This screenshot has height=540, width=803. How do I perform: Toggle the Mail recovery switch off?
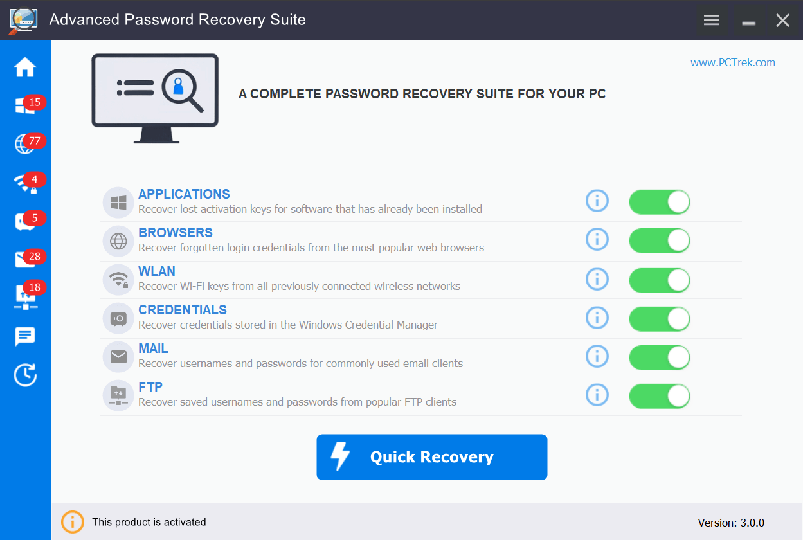click(x=659, y=357)
